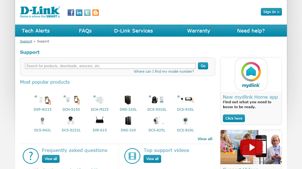The width and height of the screenshot is (302, 169).
Task: Open Where can I find my model number
Action: click(x=164, y=71)
